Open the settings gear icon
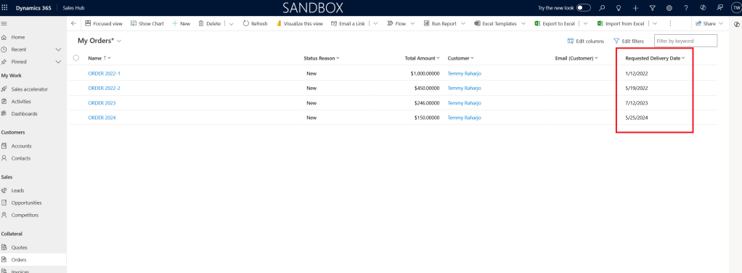The width and height of the screenshot is (742, 273). click(669, 8)
